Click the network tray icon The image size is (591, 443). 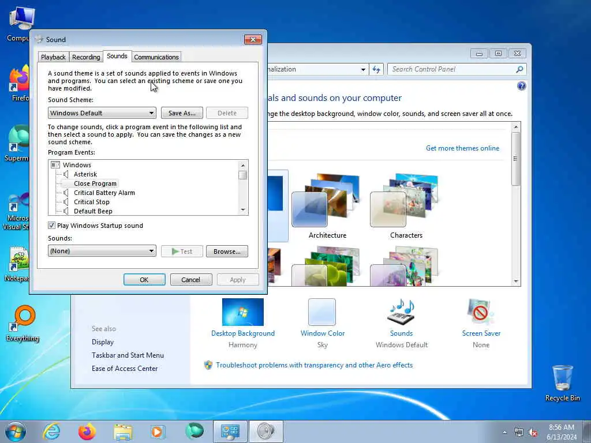(519, 433)
